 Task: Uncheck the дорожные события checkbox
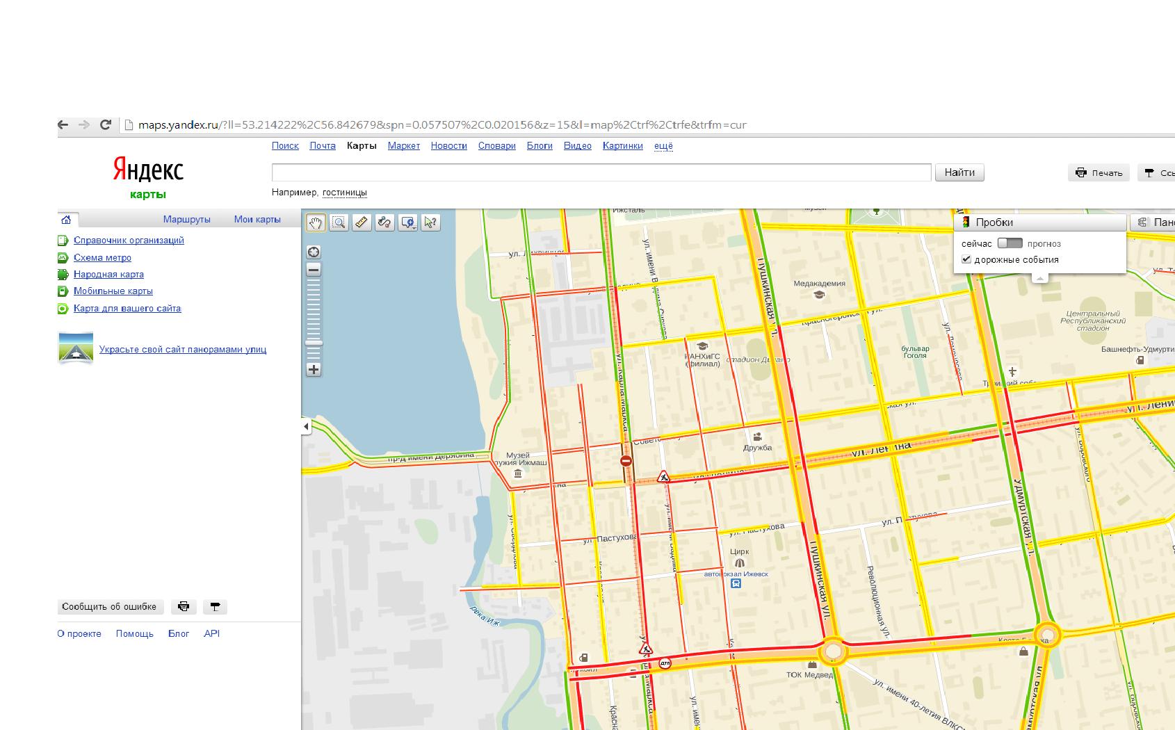[x=966, y=259]
